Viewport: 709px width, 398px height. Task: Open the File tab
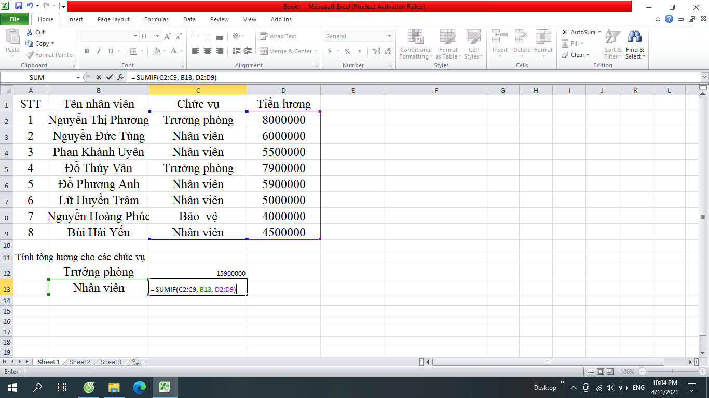pos(15,19)
